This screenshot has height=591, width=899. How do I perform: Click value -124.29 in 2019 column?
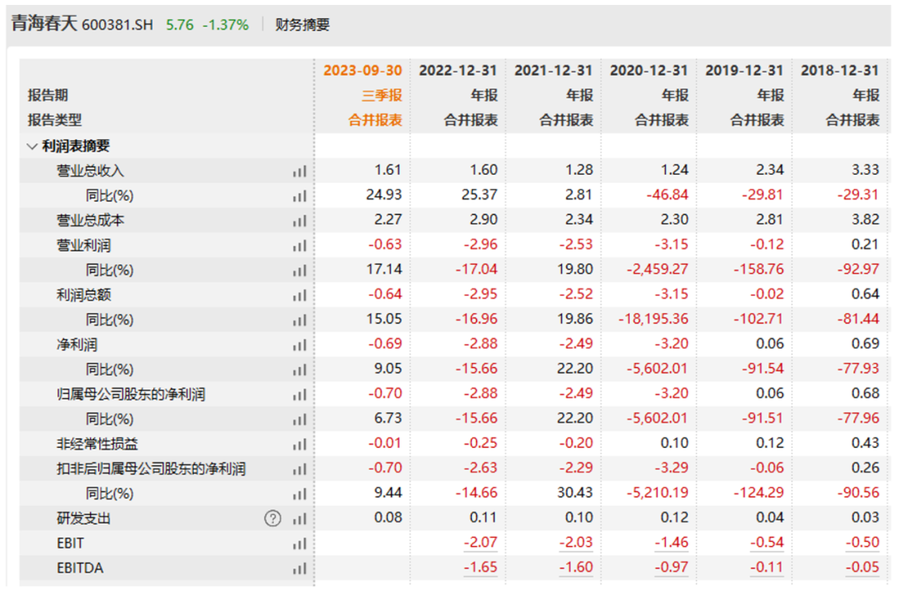759,493
